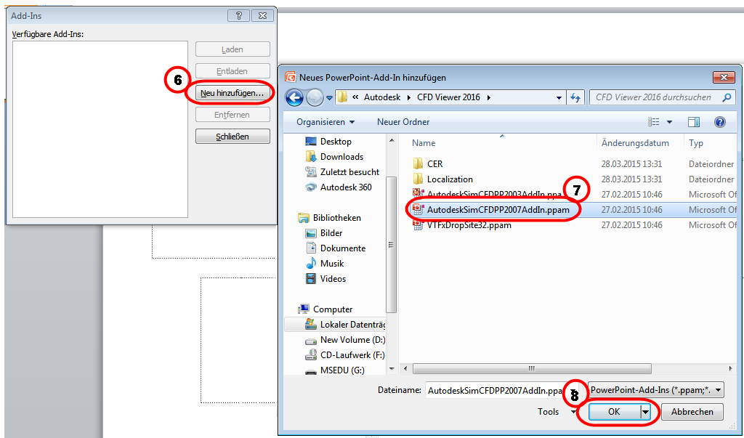
Task: Expand the address bar history dropdown
Action: (x=559, y=98)
